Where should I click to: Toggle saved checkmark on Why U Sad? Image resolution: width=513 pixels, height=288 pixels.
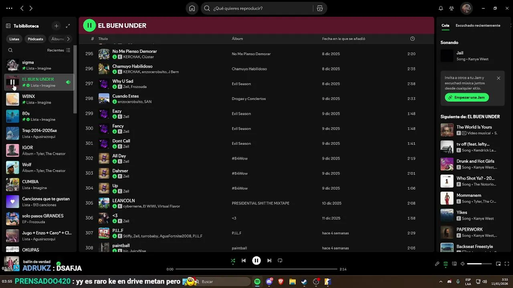click(x=115, y=87)
